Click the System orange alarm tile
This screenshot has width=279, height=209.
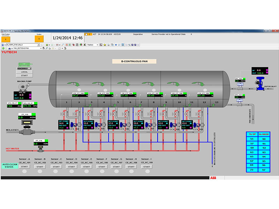(39, 39)
